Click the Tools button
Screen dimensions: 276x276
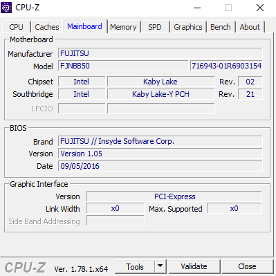click(x=135, y=266)
